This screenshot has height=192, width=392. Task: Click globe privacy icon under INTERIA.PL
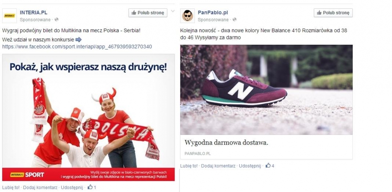coord(57,20)
